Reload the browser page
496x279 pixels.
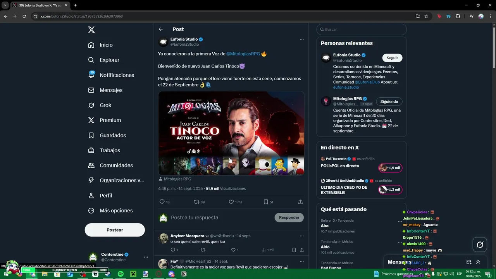(24, 16)
